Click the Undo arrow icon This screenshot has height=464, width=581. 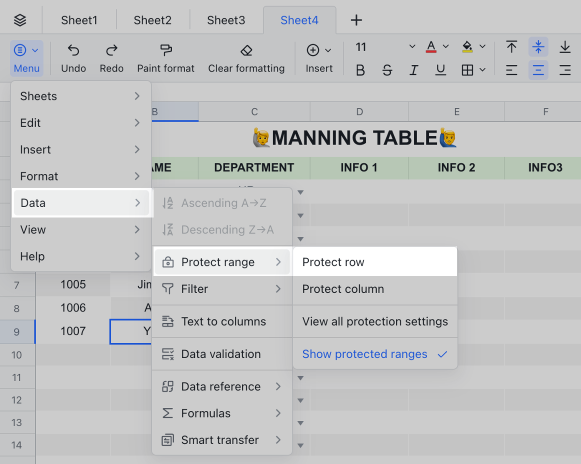click(73, 50)
